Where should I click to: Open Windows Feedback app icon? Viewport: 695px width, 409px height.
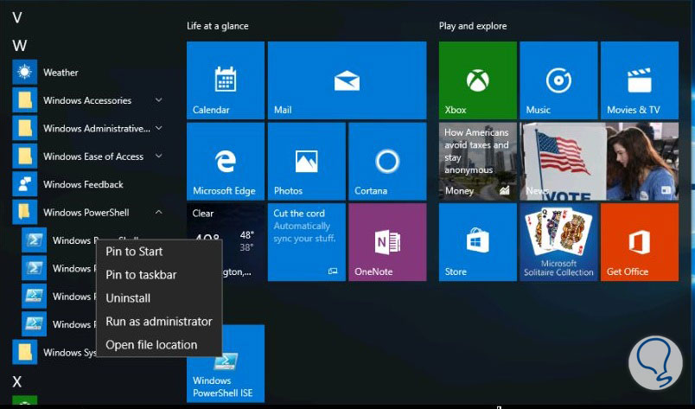(25, 183)
